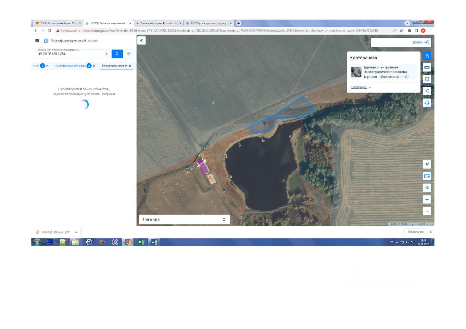Select the area selection tool
This screenshot has width=466, height=329.
point(427,79)
